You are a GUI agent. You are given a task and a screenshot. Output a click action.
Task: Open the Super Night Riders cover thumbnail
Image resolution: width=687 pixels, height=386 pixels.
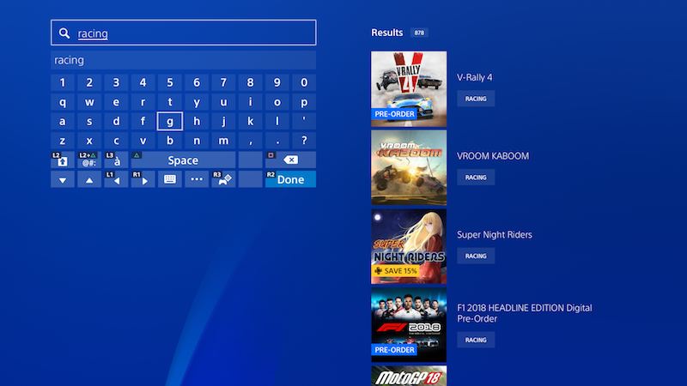[x=409, y=246]
